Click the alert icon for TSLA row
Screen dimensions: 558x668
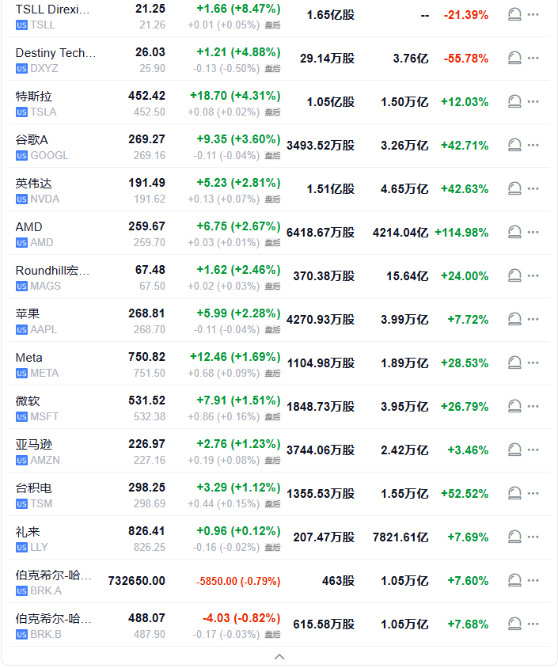pyautogui.click(x=514, y=102)
